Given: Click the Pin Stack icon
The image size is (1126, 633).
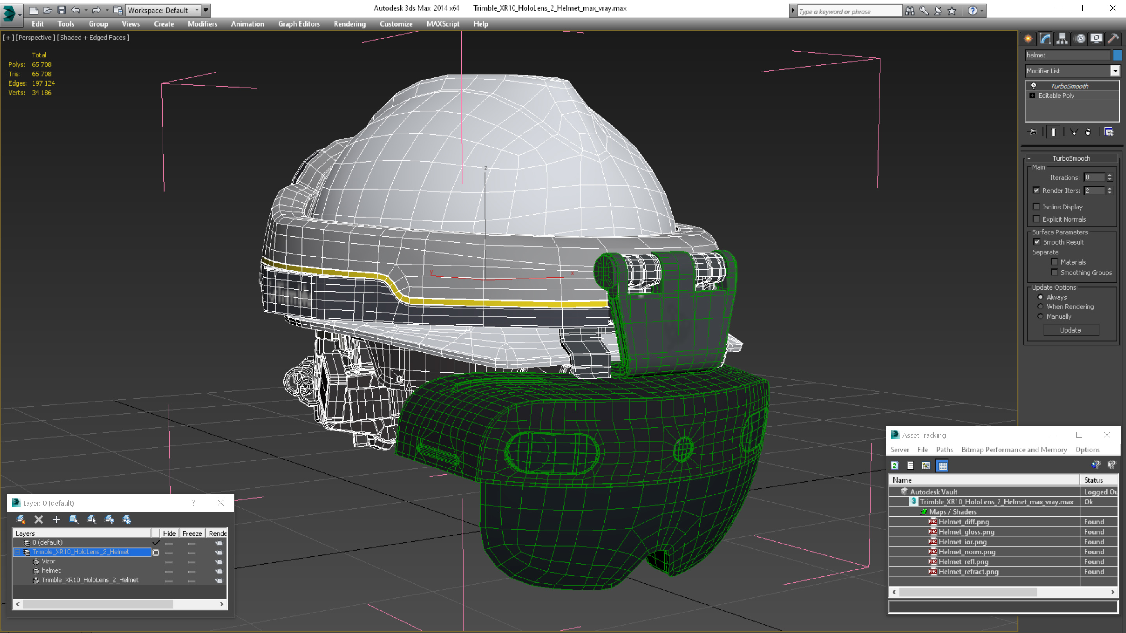Looking at the screenshot, I should click(1033, 132).
